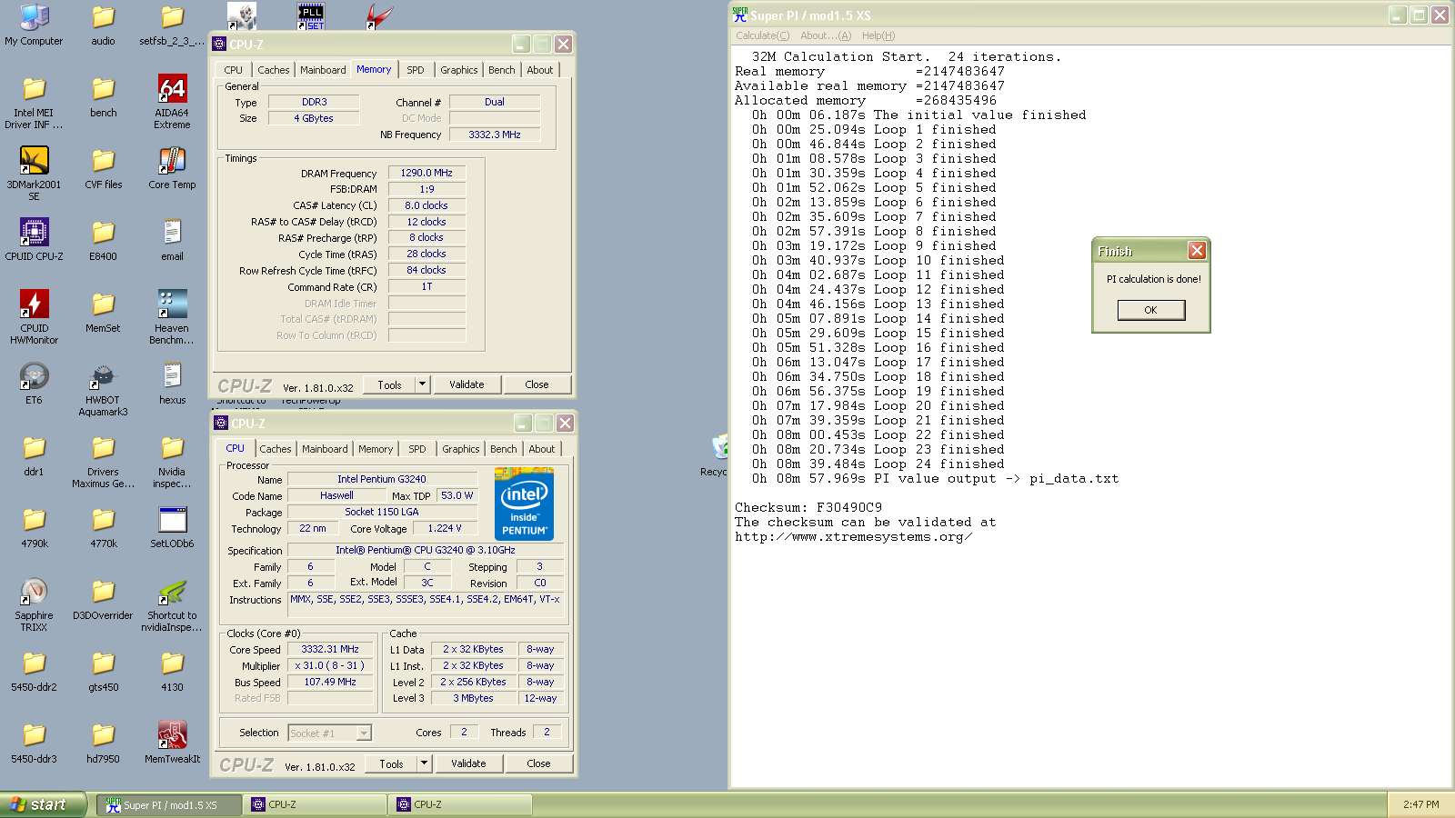Open the CPUID HWMonitor shortcut

[34, 316]
